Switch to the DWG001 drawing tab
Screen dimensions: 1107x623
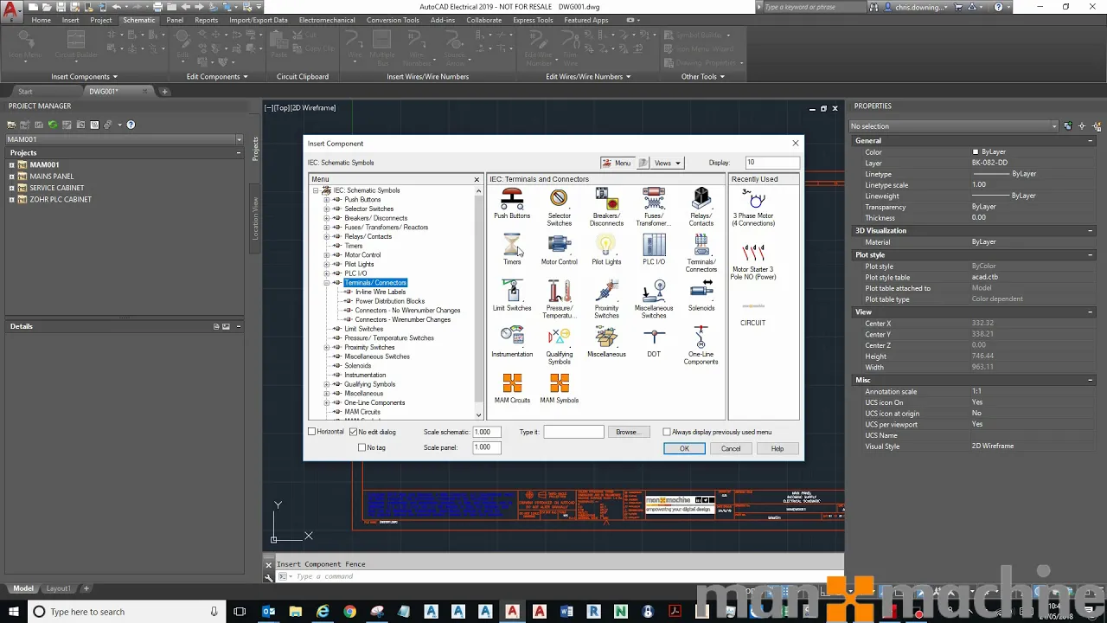[x=103, y=91]
